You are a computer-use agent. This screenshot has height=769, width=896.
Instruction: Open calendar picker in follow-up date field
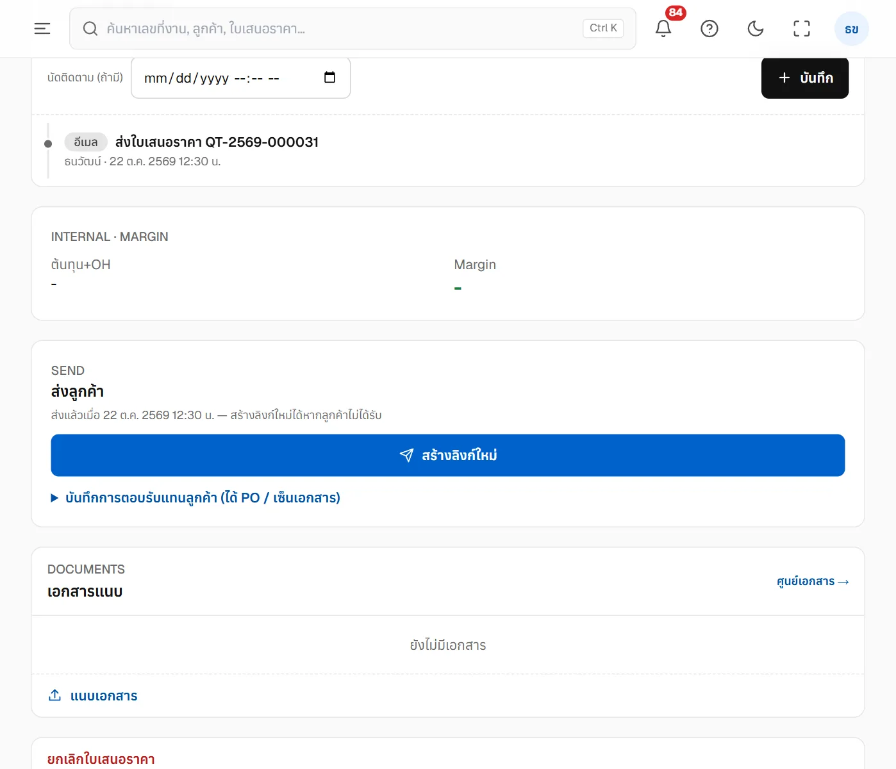coord(330,78)
